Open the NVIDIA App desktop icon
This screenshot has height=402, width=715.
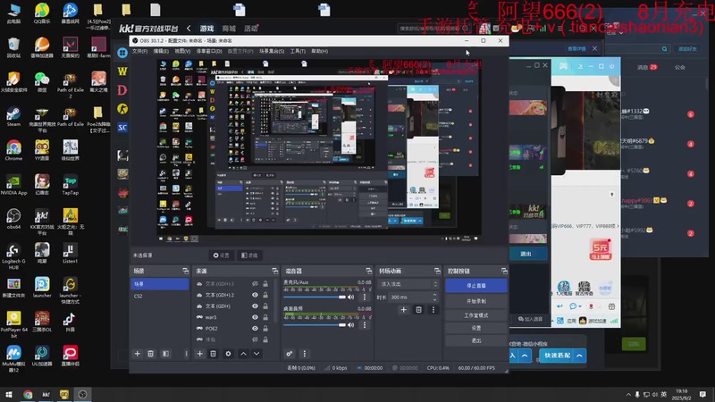[13, 185]
